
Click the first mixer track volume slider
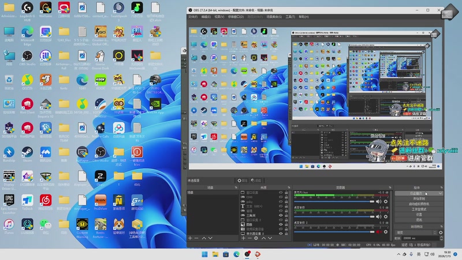point(334,201)
